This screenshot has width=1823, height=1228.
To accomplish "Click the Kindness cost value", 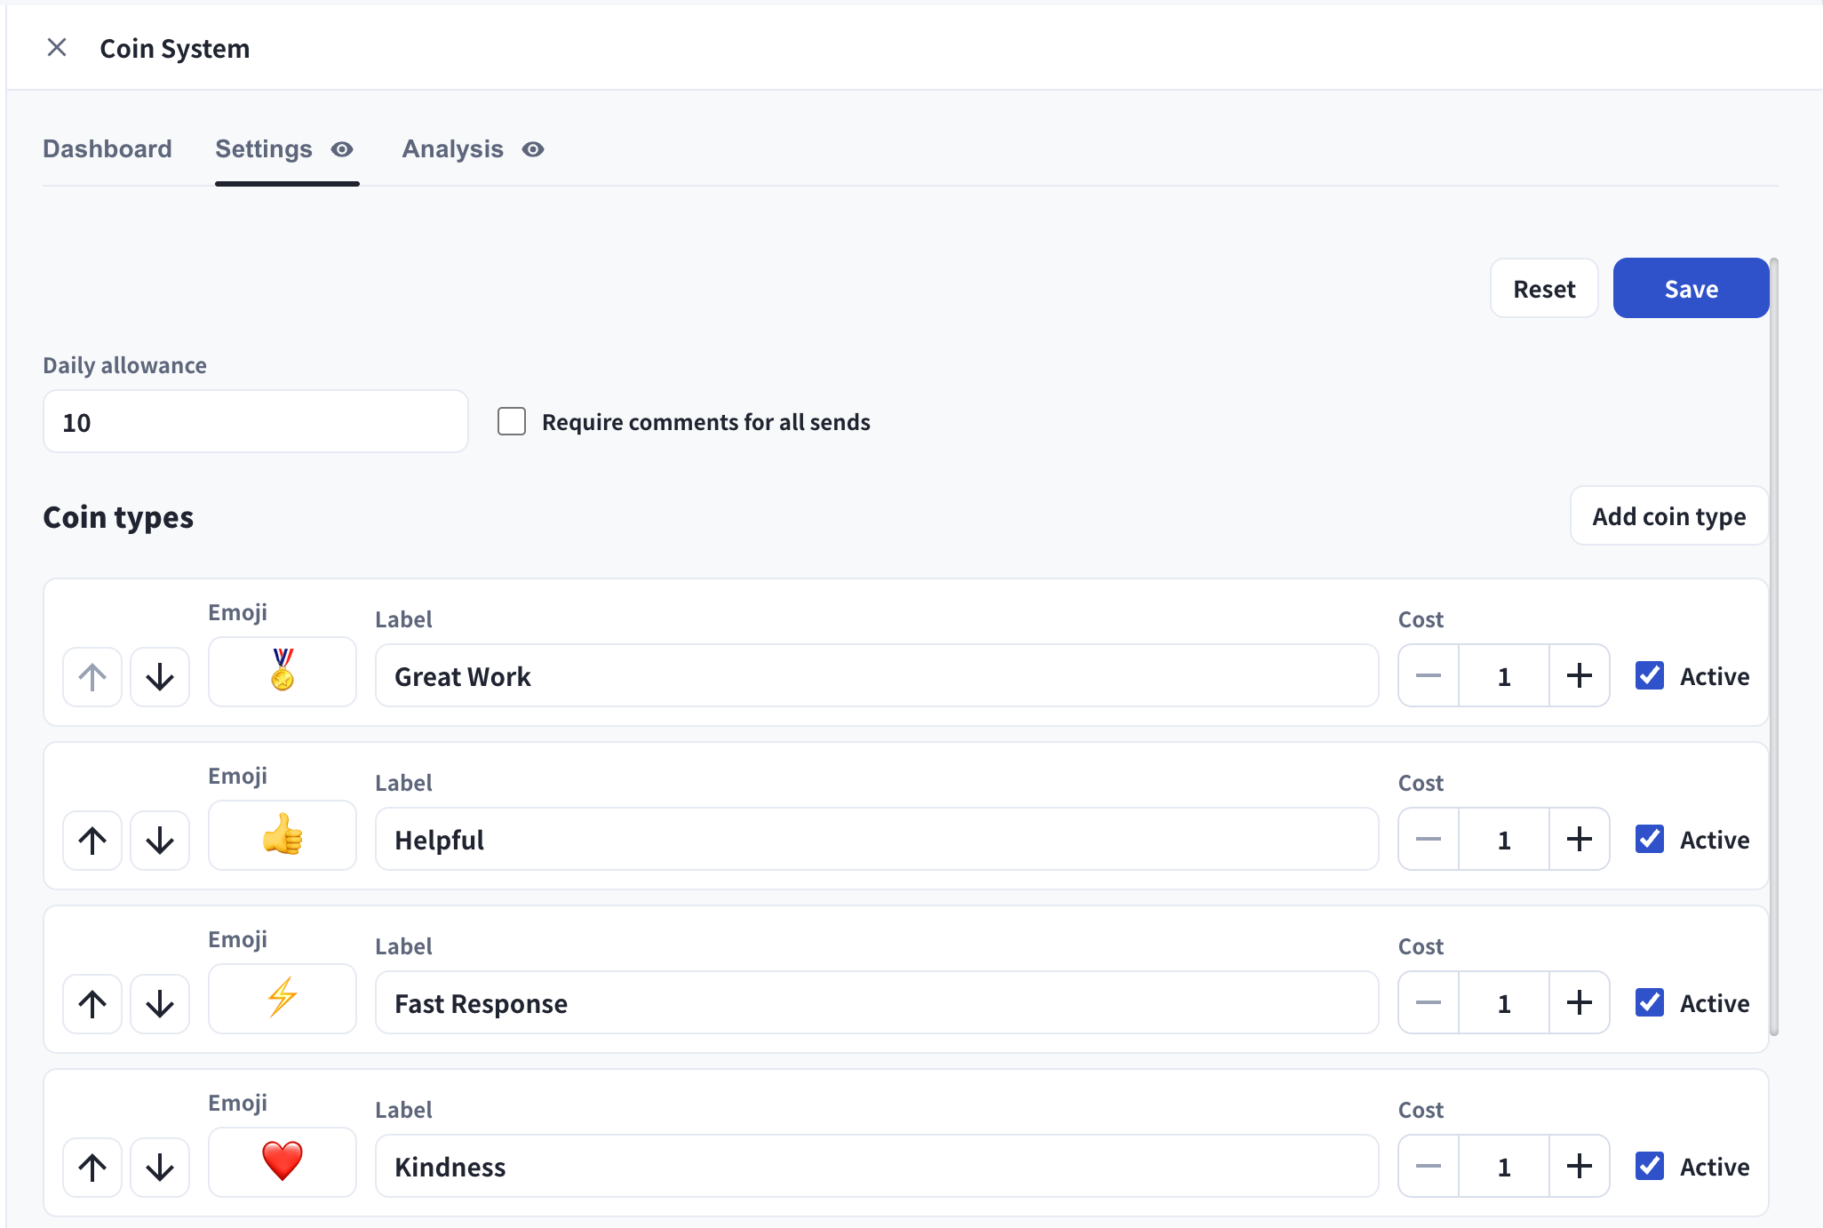I will [1504, 1166].
